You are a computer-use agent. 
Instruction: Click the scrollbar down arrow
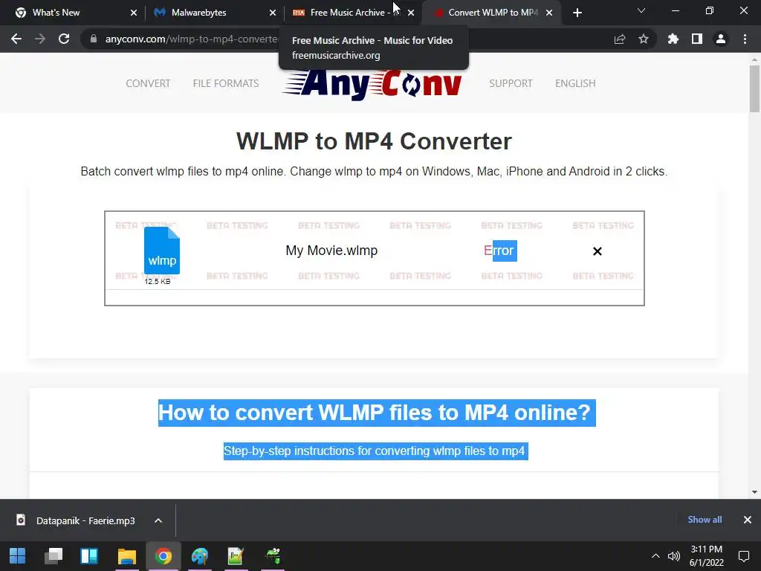(754, 492)
